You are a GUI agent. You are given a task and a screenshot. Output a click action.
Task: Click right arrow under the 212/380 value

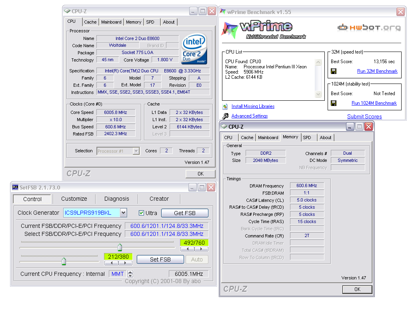click(x=125, y=263)
